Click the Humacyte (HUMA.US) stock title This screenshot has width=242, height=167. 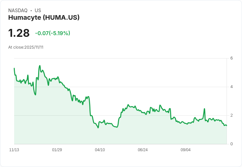(x=44, y=18)
